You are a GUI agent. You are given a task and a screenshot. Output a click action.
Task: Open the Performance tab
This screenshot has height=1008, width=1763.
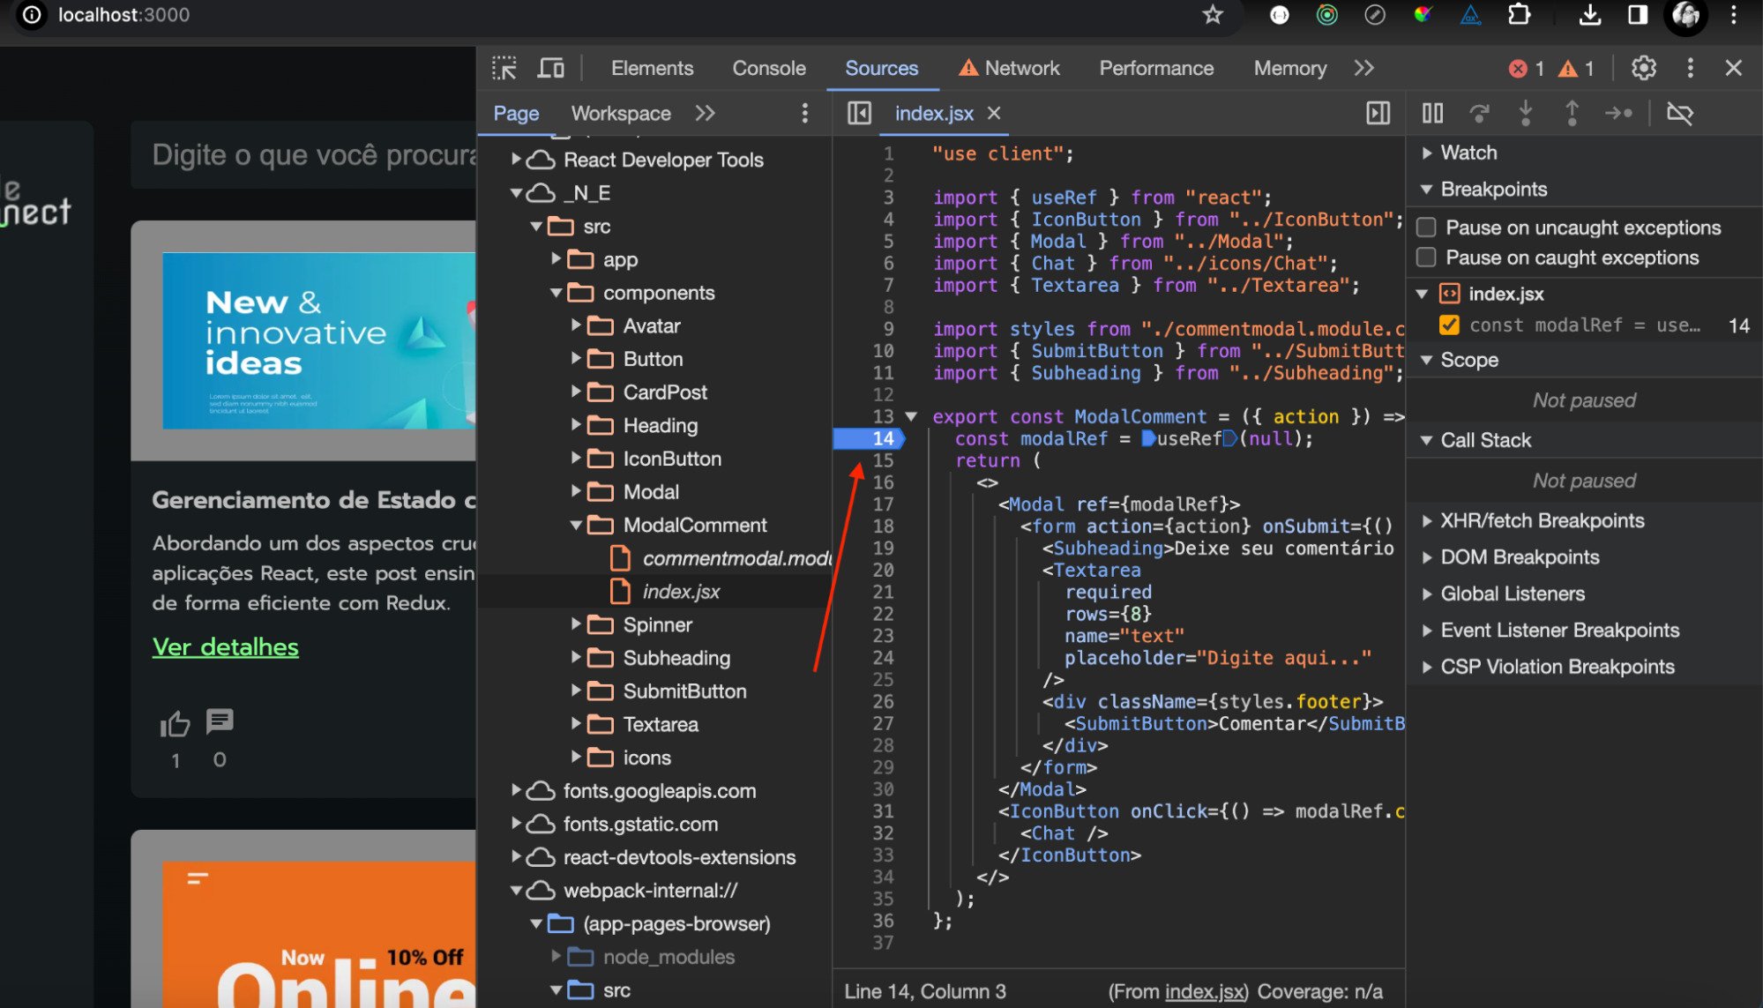[x=1156, y=68]
